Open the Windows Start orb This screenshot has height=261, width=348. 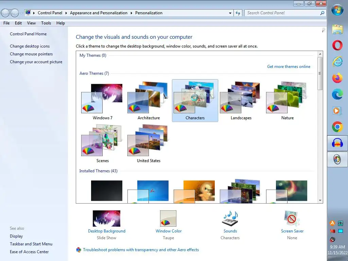point(337,10)
